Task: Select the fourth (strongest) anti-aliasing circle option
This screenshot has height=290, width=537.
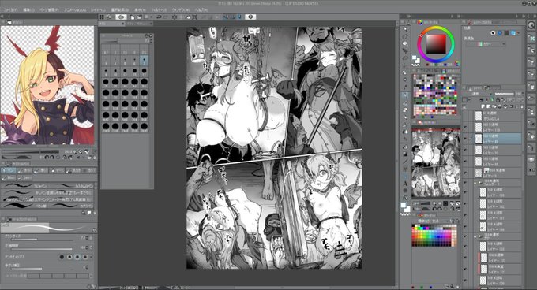Action: pos(85,257)
